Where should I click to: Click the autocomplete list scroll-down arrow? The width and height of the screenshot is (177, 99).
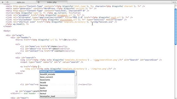(76, 97)
